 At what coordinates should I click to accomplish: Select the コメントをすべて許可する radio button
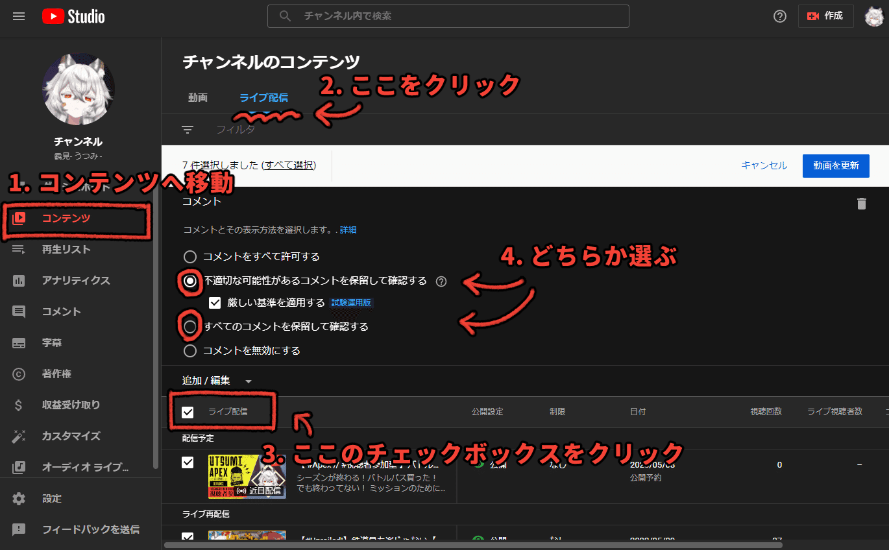[189, 256]
